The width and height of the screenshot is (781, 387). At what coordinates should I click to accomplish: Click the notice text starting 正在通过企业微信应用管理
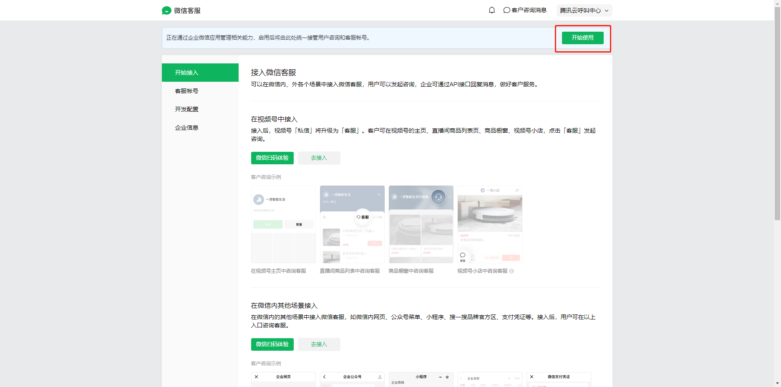point(268,38)
